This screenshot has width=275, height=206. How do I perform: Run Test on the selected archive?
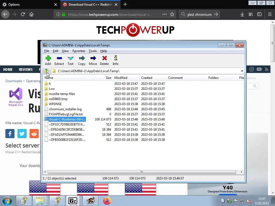coord(70,60)
